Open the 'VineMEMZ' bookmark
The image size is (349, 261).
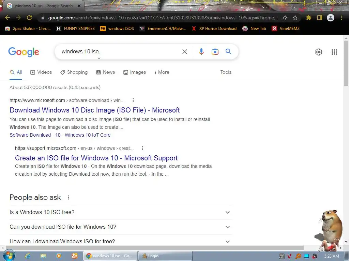tap(286, 29)
